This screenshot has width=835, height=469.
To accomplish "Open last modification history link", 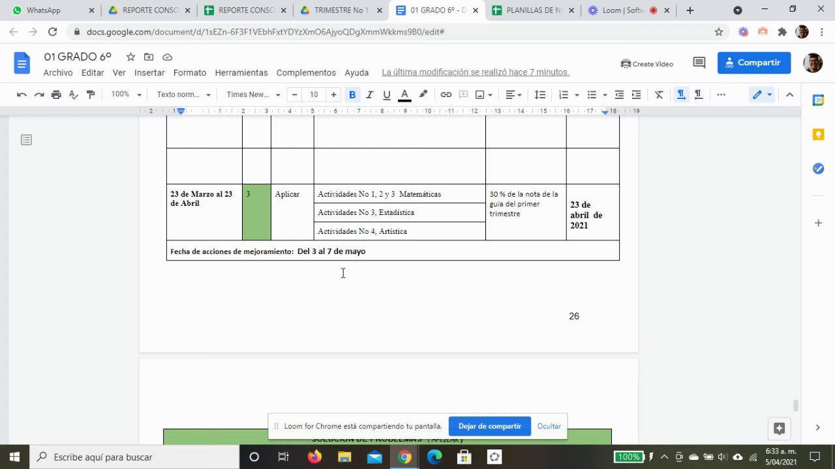I will click(x=476, y=73).
